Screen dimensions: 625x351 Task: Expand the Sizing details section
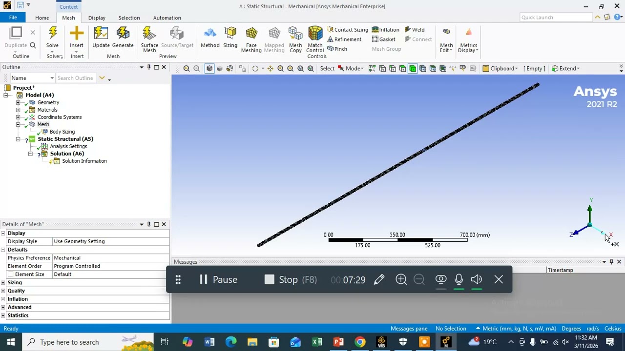click(x=3, y=283)
